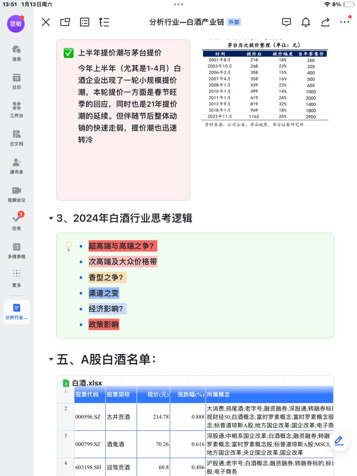Open 更多 more apps in sidebar

coord(17,279)
